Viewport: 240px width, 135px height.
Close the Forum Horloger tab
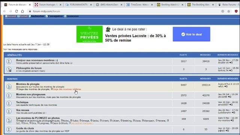60,5
